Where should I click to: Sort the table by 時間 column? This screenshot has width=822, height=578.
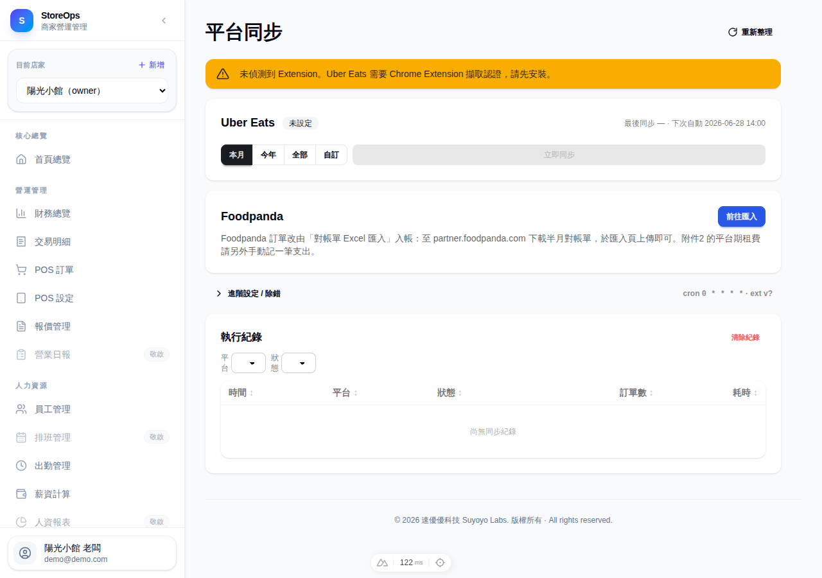[241, 392]
